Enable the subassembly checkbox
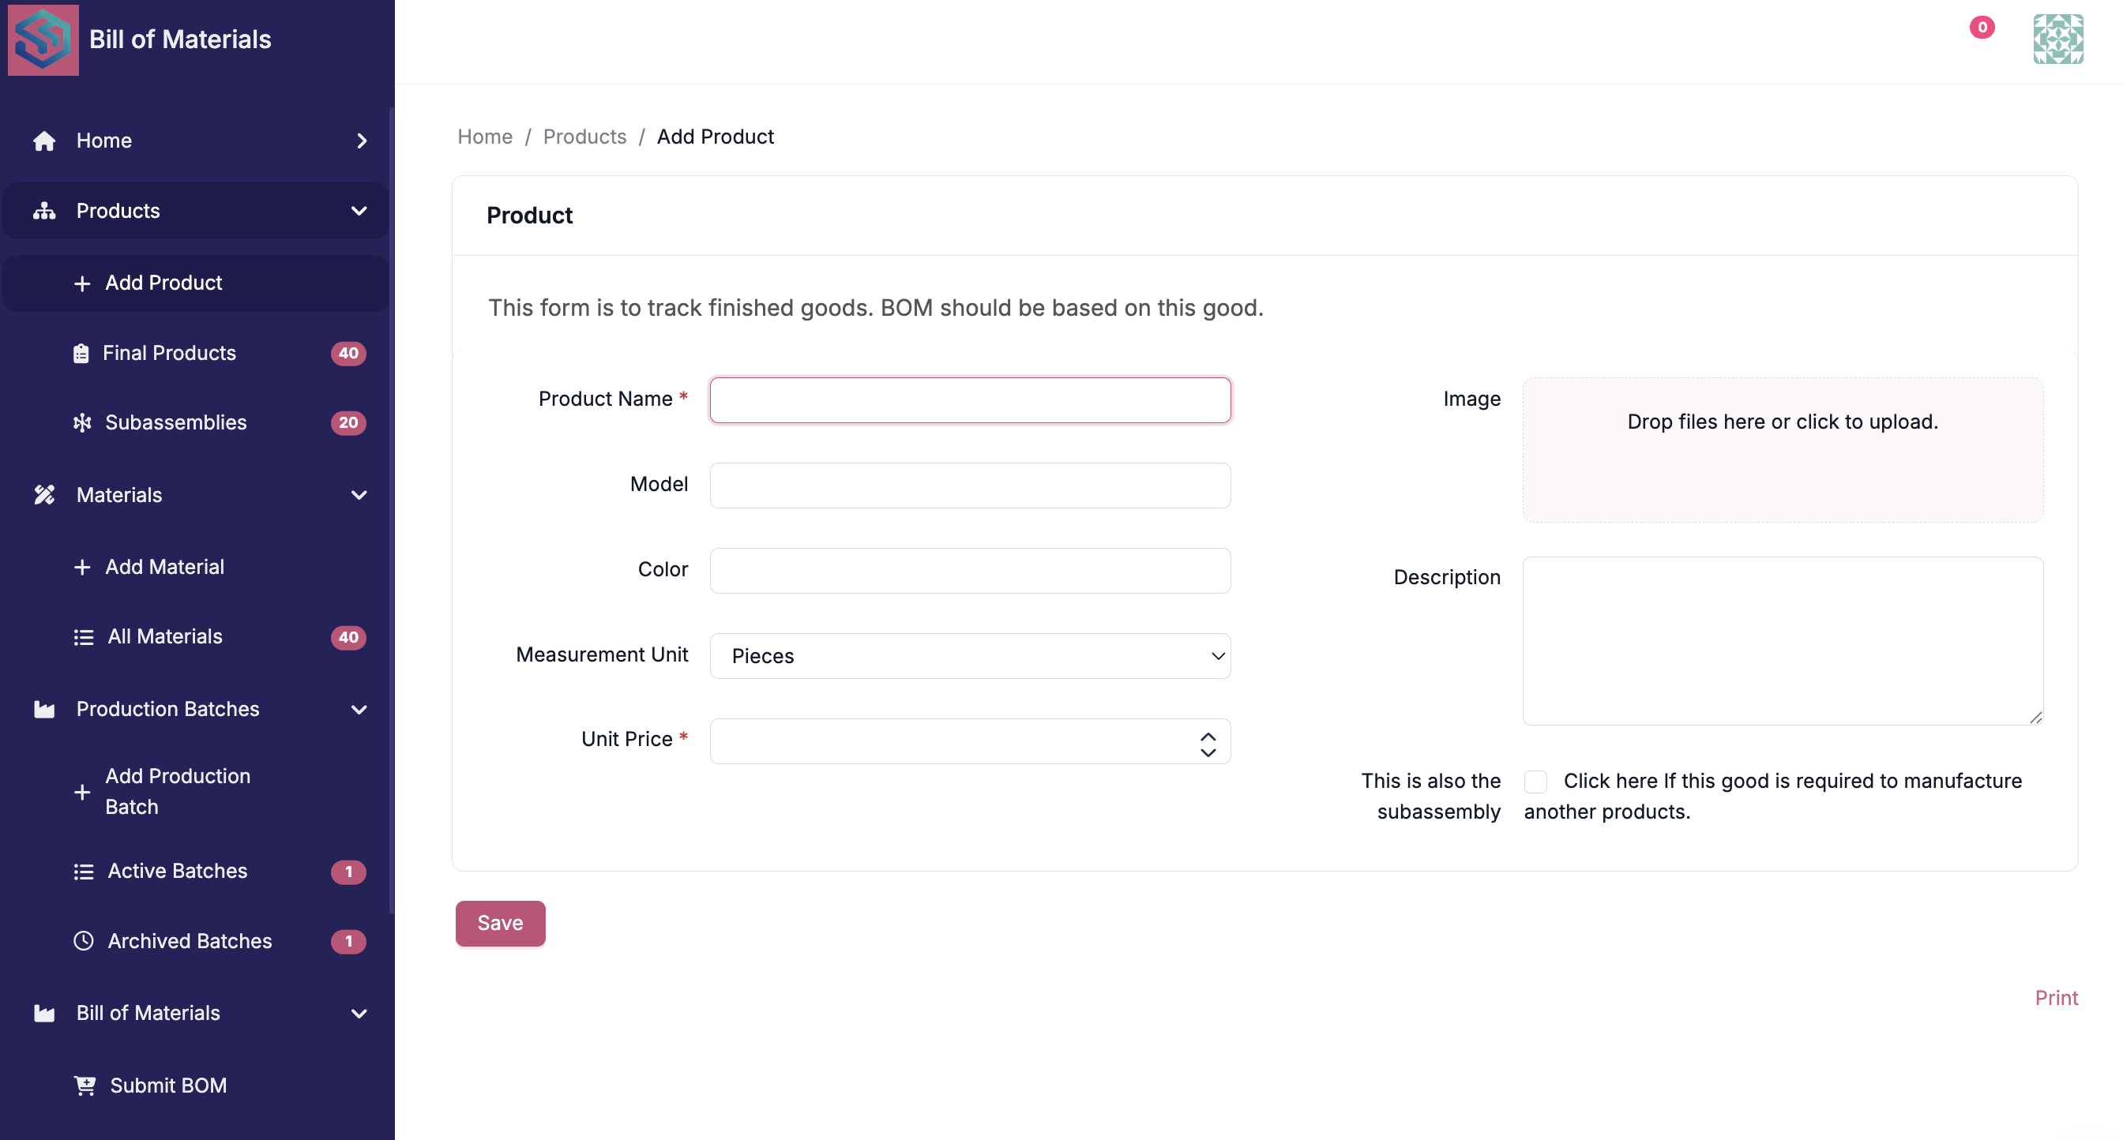The width and height of the screenshot is (2123, 1140). pos(1535,781)
